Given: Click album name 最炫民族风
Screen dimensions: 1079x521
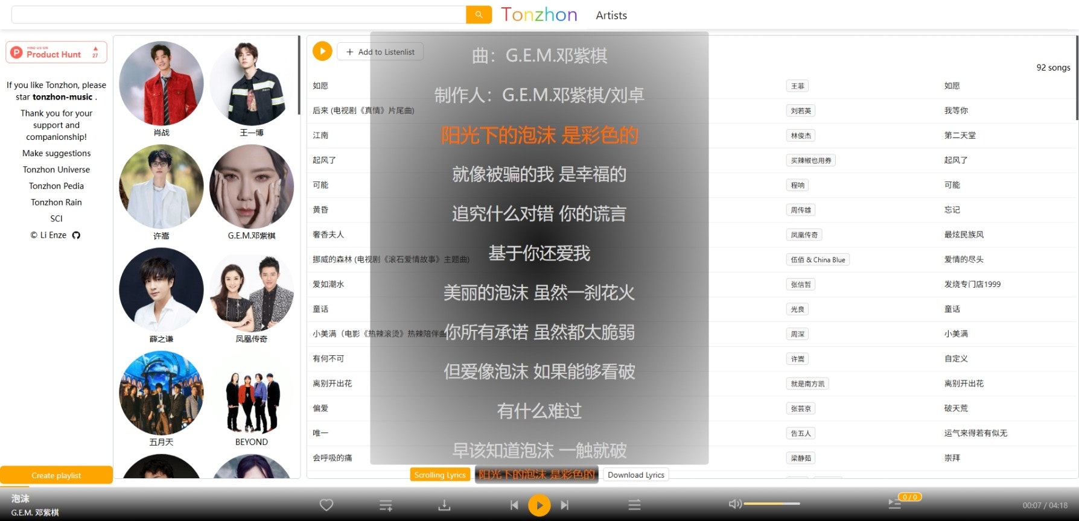Looking at the screenshot, I should (964, 235).
